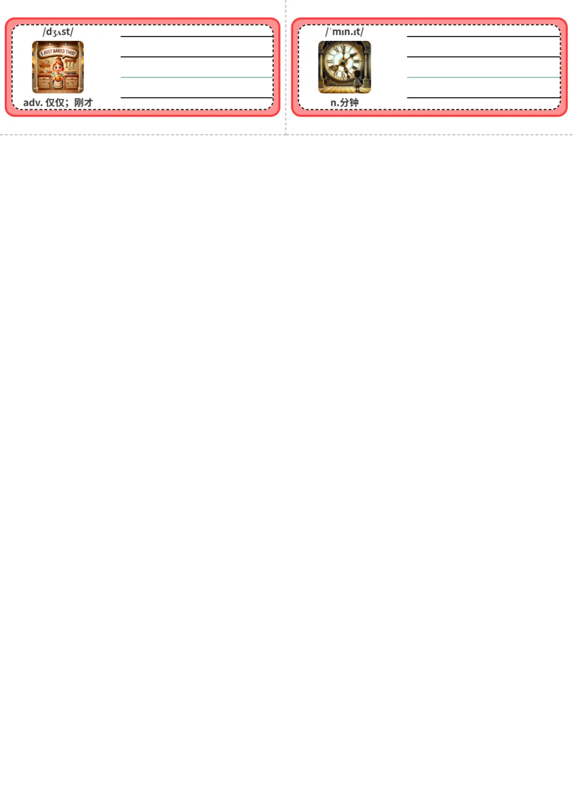Click the bottom writing line in the minute card
The width and height of the screenshot is (573, 810).
[483, 98]
